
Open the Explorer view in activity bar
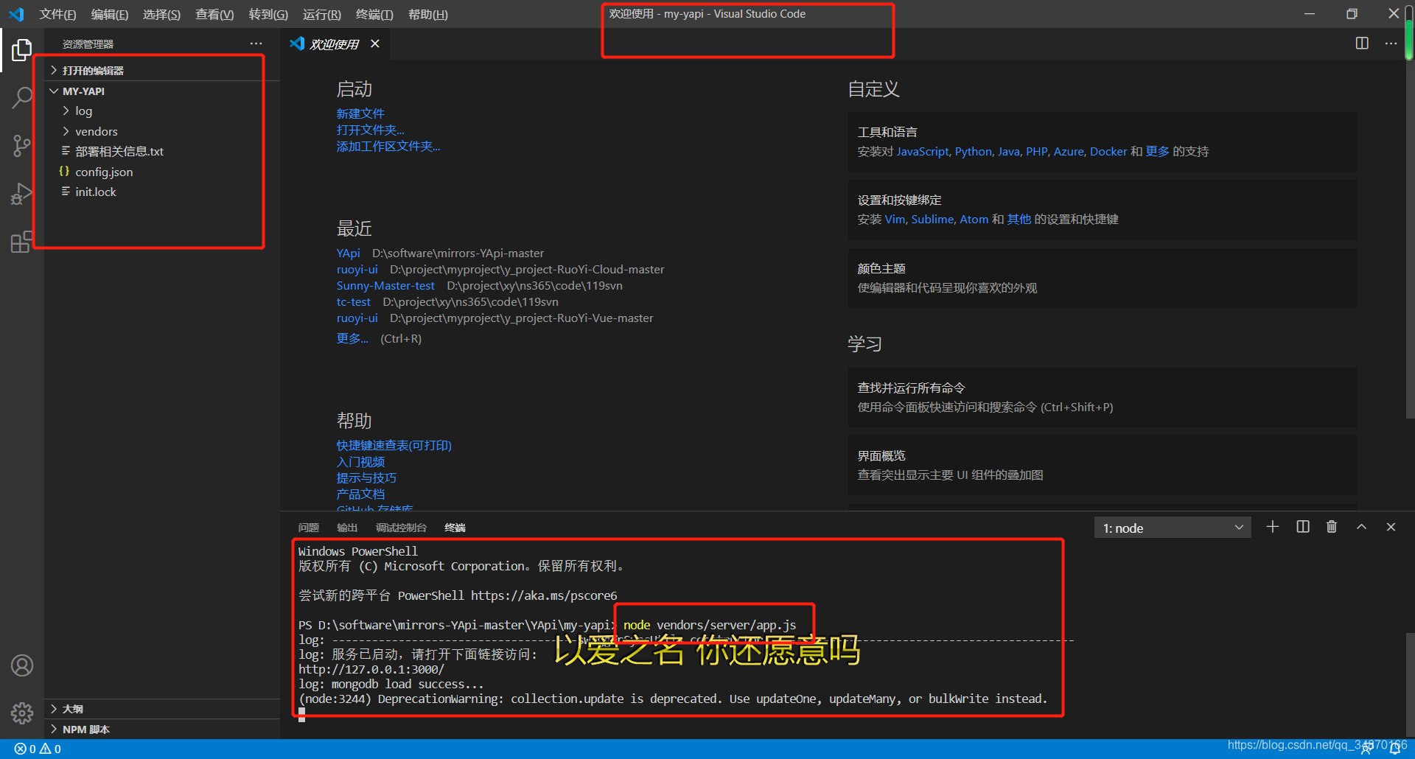click(22, 50)
